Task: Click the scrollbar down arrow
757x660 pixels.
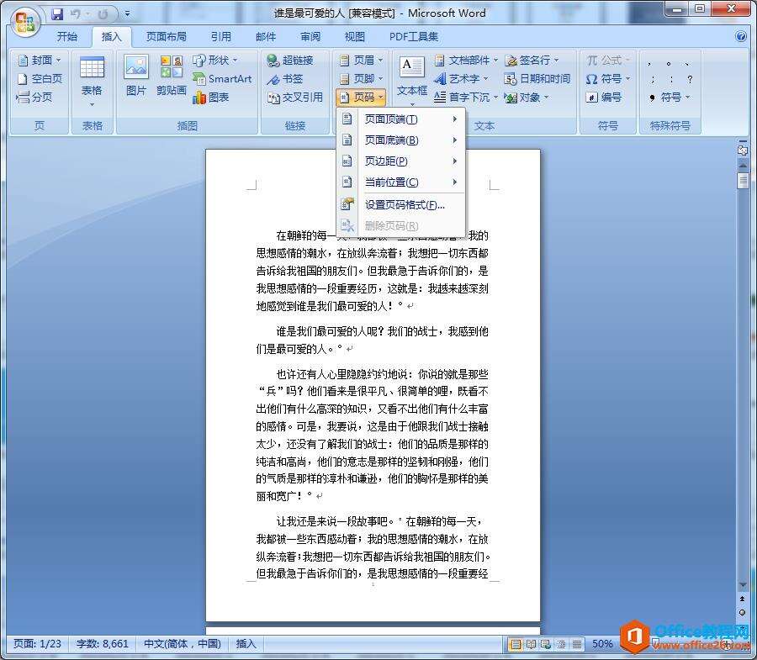Action: [743, 585]
